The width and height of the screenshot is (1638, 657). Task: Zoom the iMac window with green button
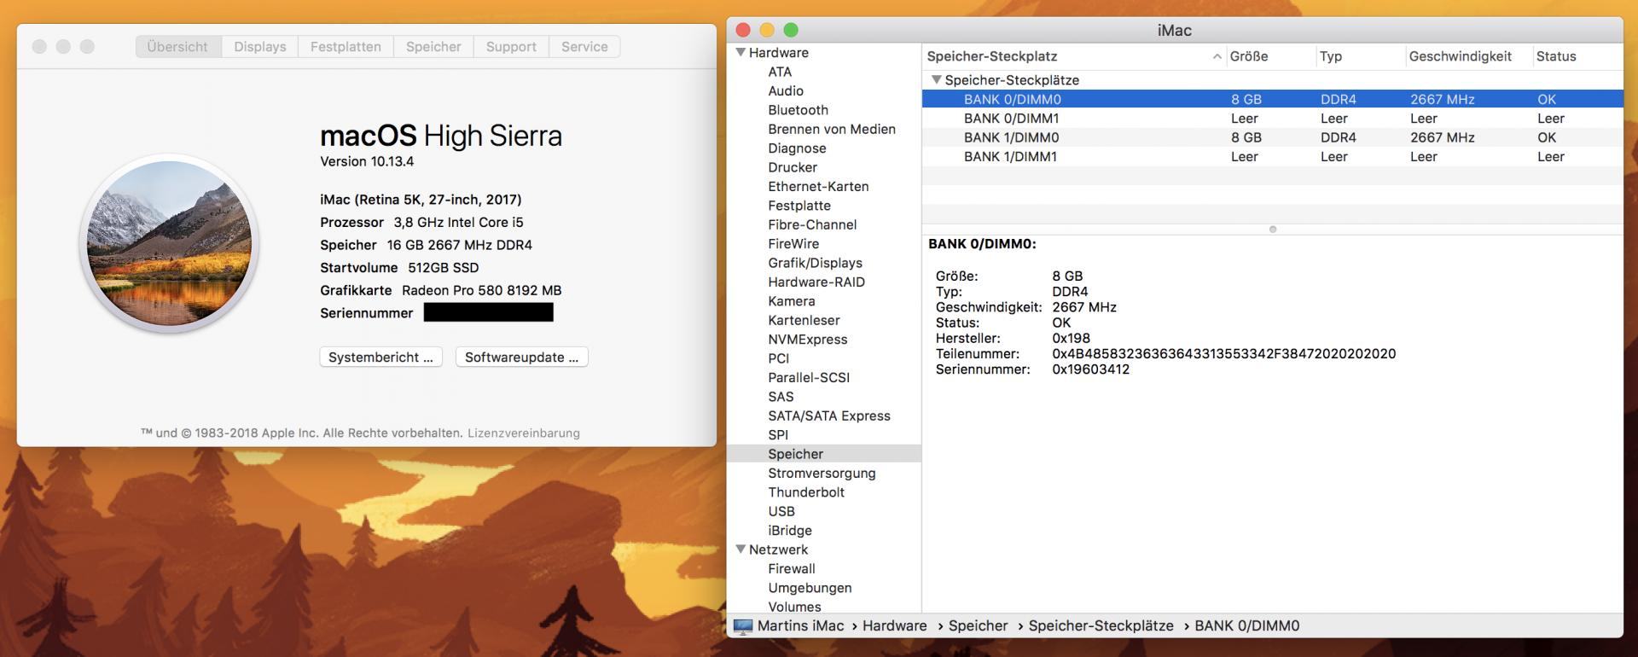[791, 30]
